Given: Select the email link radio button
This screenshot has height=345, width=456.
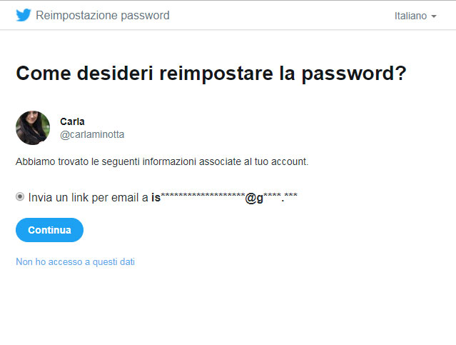Looking at the screenshot, I should tap(20, 197).
